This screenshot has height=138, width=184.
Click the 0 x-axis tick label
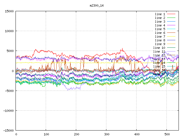pyautogui.click(x=16, y=134)
